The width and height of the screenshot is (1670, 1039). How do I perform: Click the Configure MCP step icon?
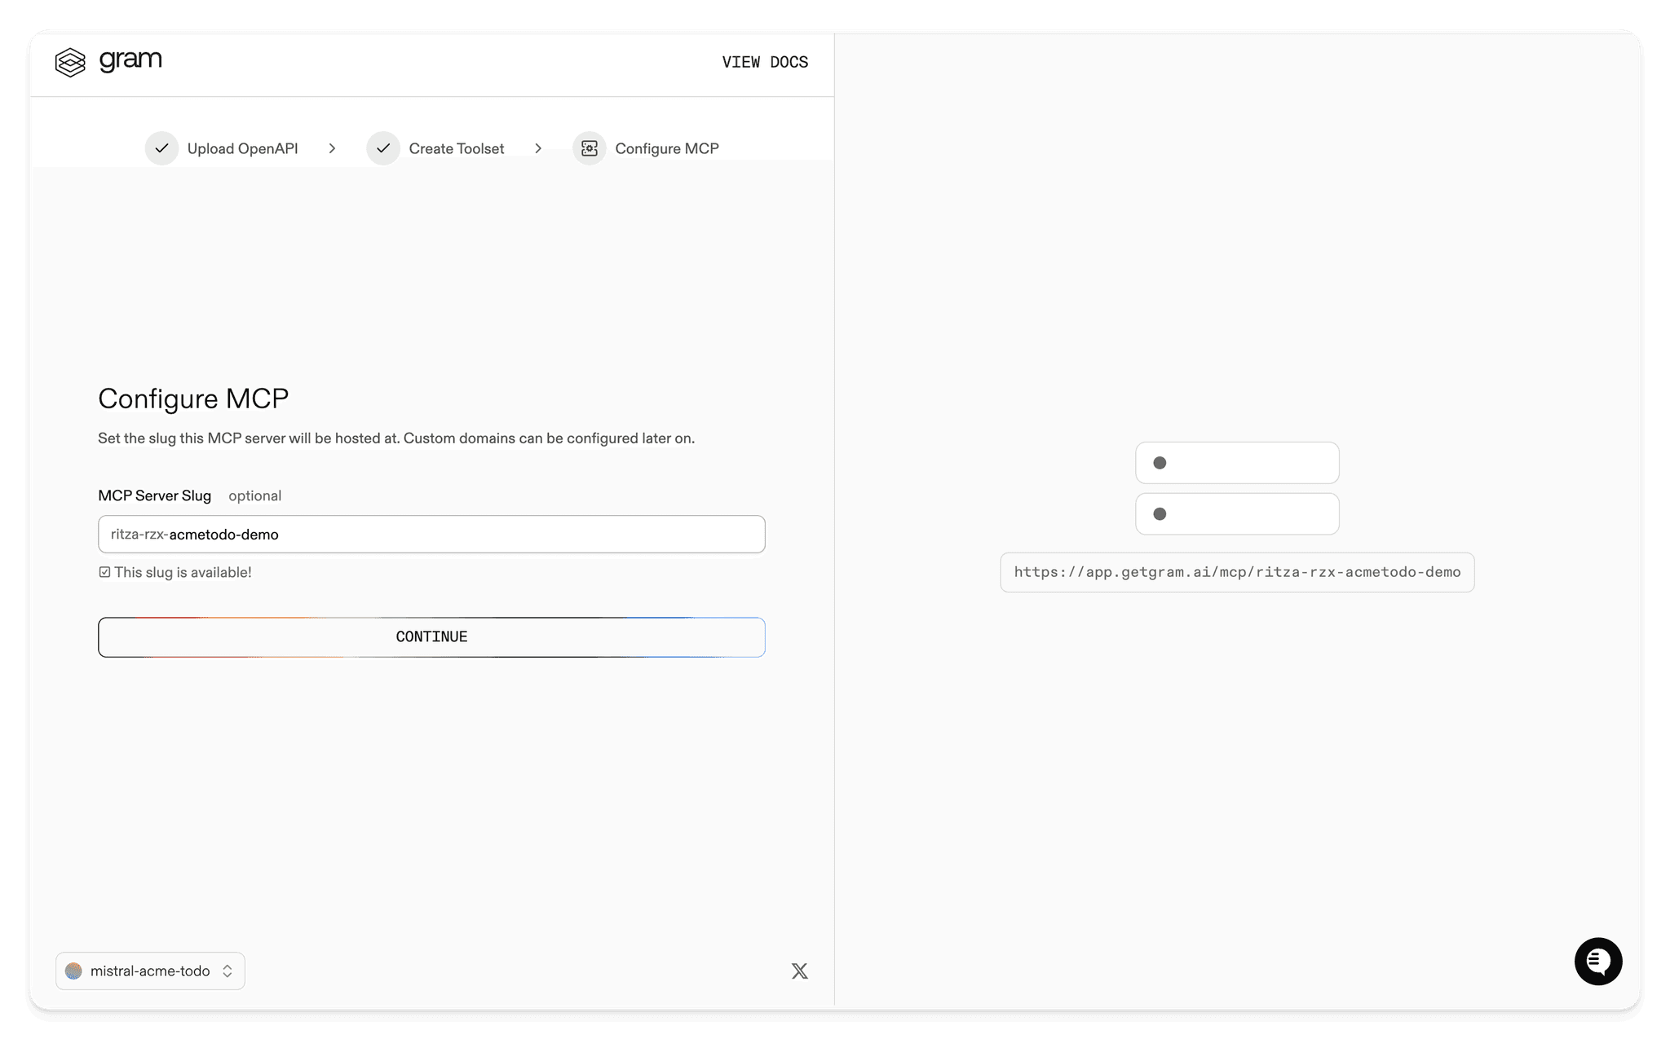(590, 148)
